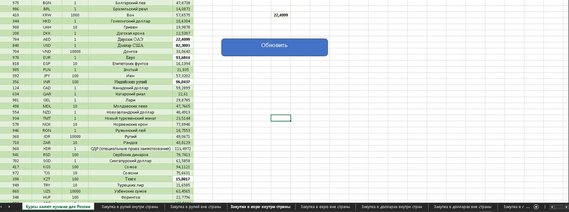The width and height of the screenshot is (569, 212).
Task: Select the tenge rate cell 15,8817
Action: (183, 179)
